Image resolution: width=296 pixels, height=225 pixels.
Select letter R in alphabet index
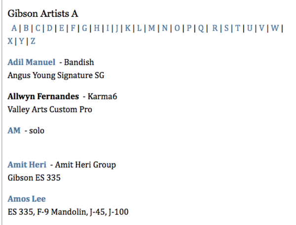pos(215,28)
